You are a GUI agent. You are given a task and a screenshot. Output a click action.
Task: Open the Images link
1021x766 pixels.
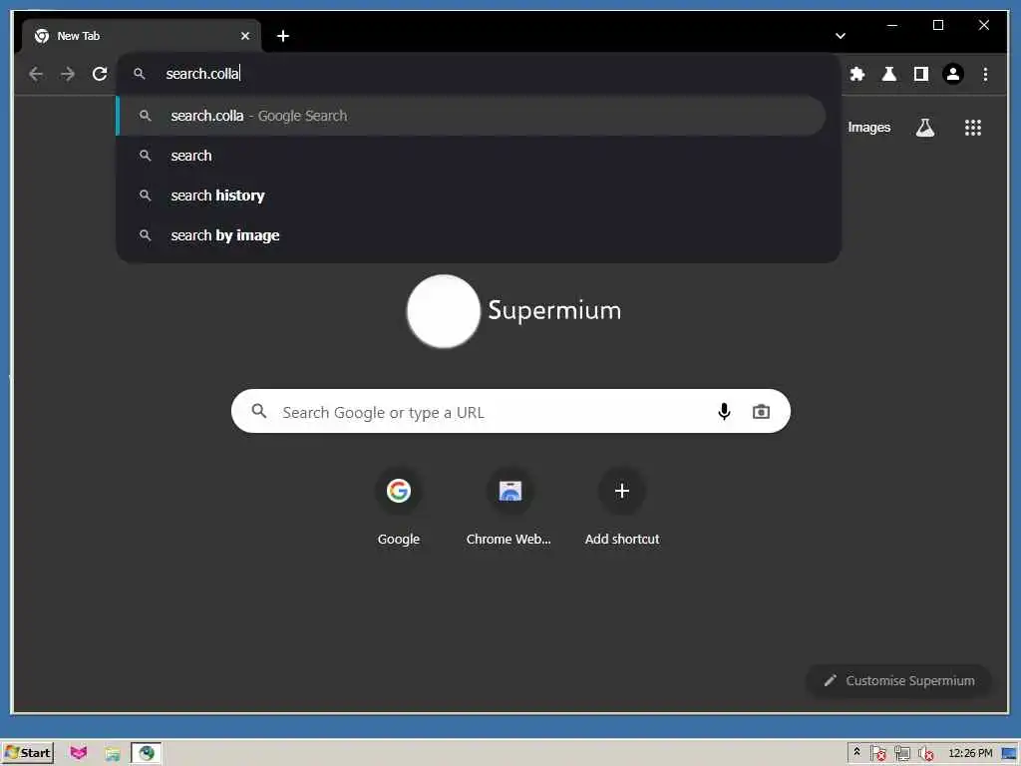point(868,127)
